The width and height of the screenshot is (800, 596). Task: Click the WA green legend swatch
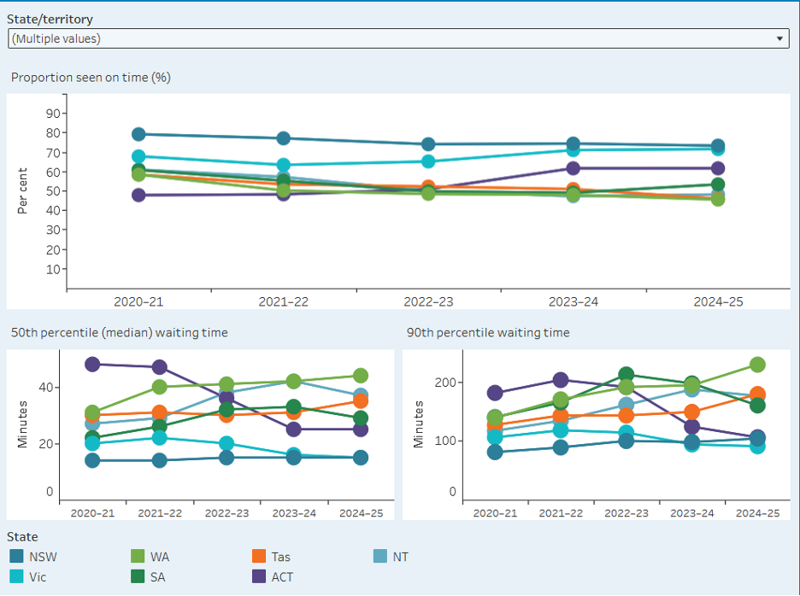138,557
